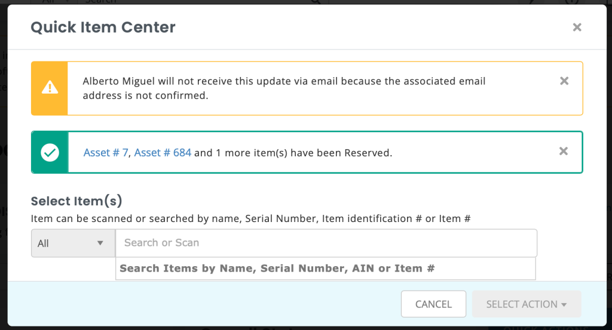This screenshot has height=330, width=612.
Task: Click the light blue dialog footer bar
Action: (307, 304)
